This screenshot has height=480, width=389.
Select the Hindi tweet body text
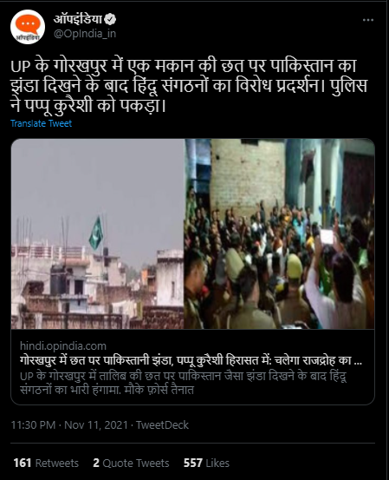(189, 86)
